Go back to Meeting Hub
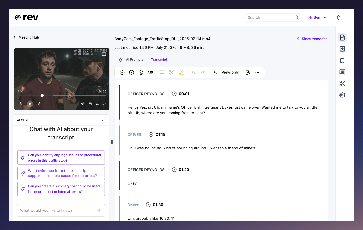Viewport: 363px width, 230px height. pos(26,37)
